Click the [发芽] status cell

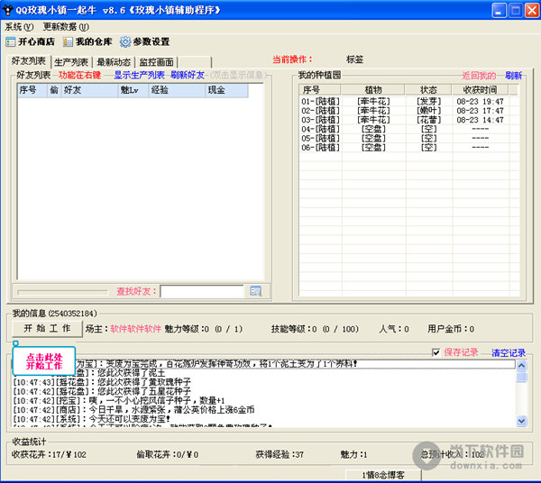[x=429, y=101]
